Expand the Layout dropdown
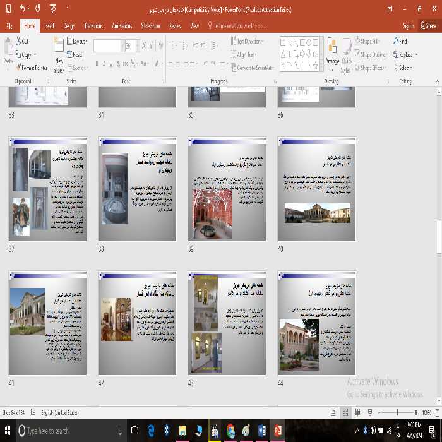The image size is (442, 442). (x=78, y=41)
